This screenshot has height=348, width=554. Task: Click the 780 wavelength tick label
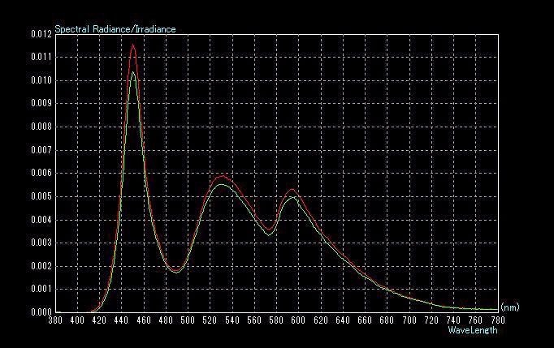click(498, 320)
